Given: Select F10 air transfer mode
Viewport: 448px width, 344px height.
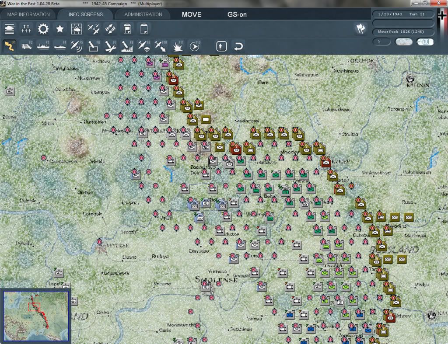Looking at the screenshot, I should tap(161, 46).
